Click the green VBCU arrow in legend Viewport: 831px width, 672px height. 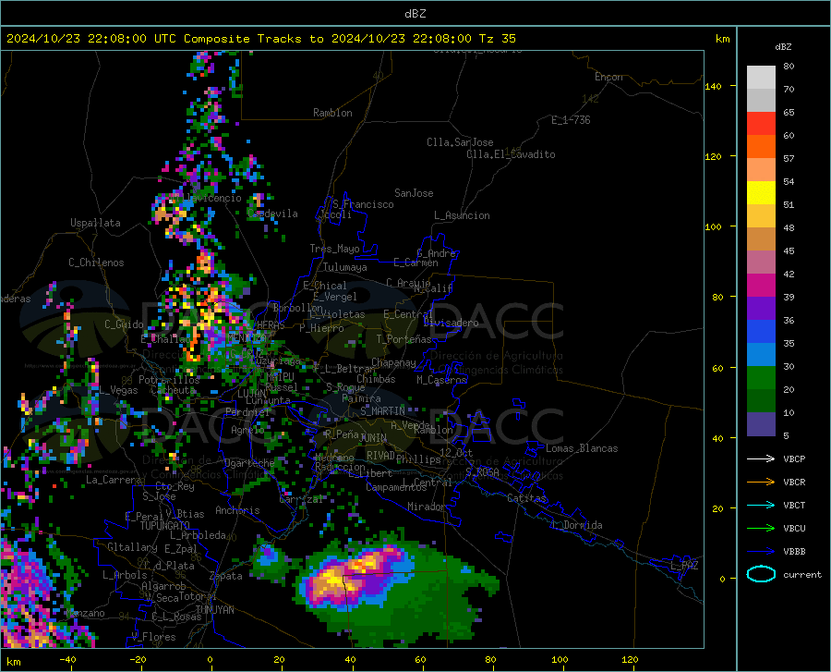click(761, 529)
